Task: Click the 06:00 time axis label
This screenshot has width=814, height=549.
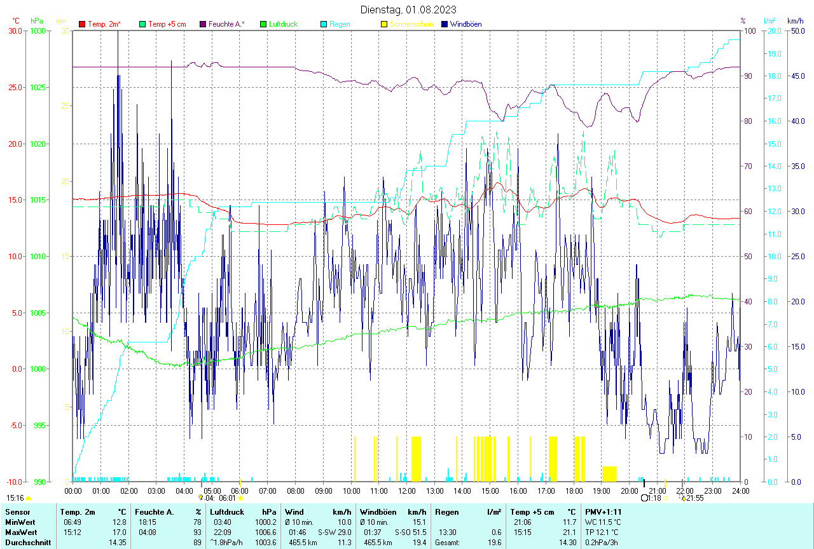Action: point(240,491)
